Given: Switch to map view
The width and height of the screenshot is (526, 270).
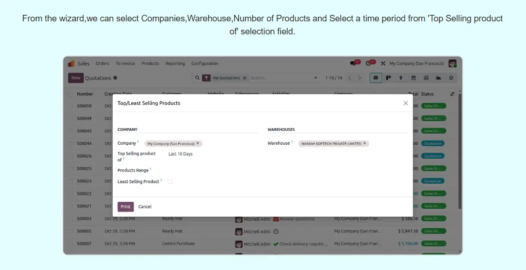Looking at the screenshot, I should click(401, 78).
